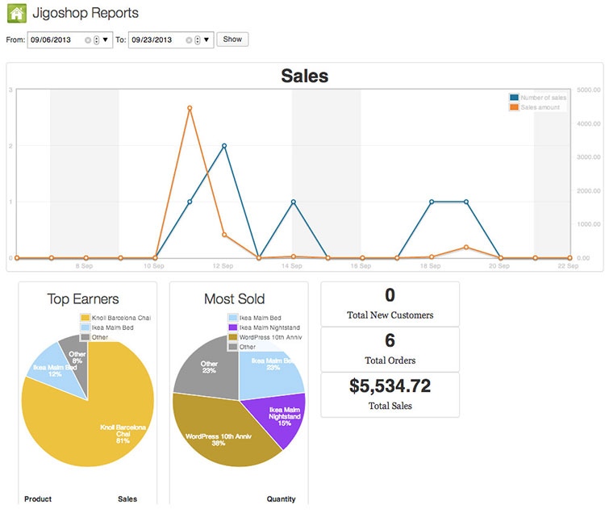Click the Most Sold heading
This screenshot has height=521, width=605.
pos(234,299)
